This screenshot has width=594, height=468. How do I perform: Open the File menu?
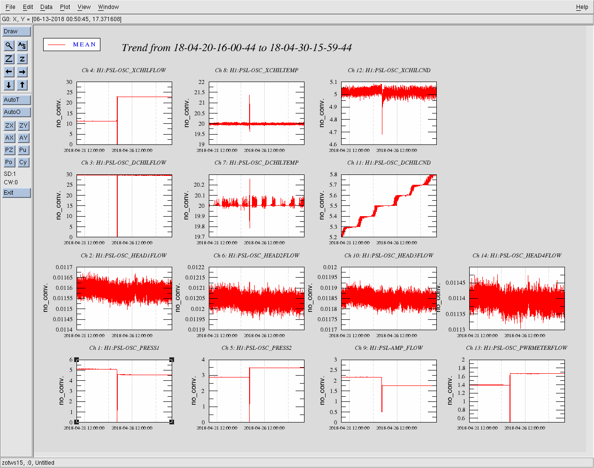[x=10, y=7]
